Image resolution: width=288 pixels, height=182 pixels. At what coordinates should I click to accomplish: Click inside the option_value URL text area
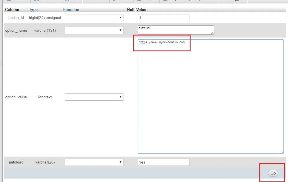tap(211, 97)
